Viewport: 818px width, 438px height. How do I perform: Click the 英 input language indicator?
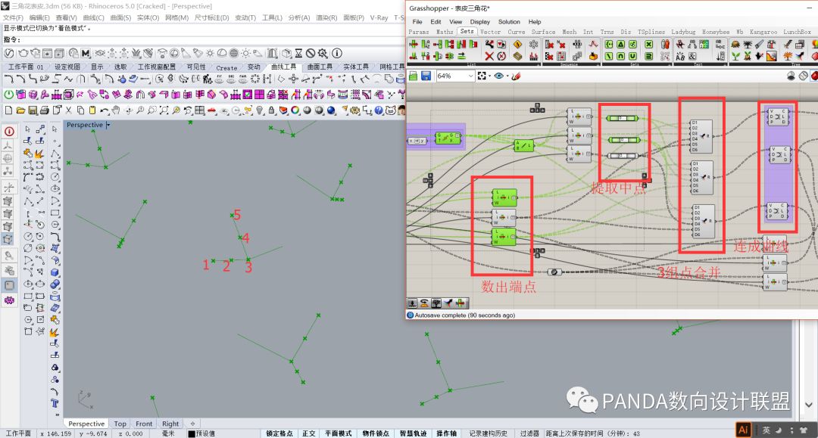pyautogui.click(x=766, y=430)
